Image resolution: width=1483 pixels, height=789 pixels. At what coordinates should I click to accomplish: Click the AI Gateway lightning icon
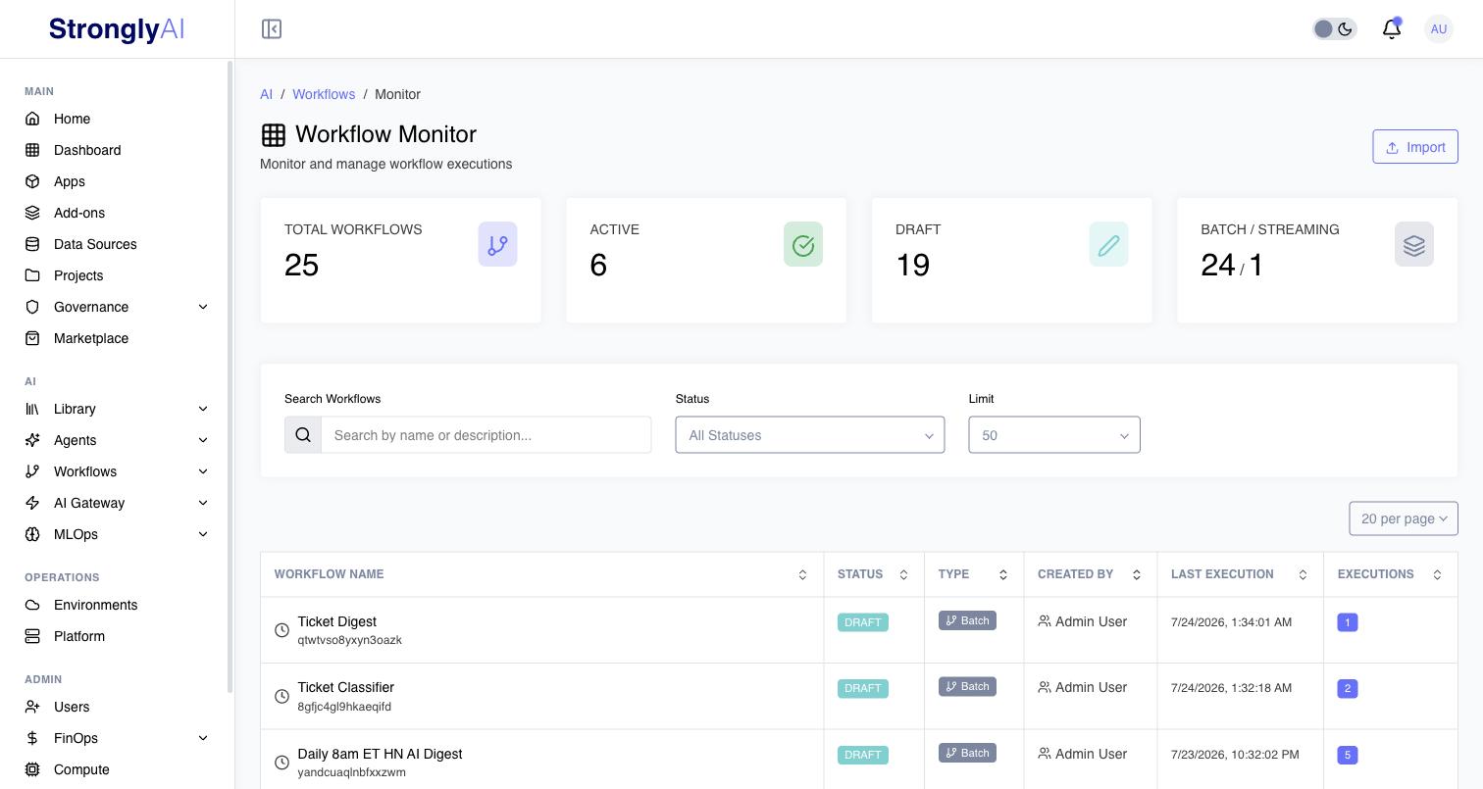pos(32,503)
